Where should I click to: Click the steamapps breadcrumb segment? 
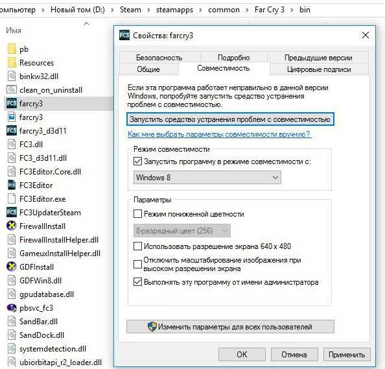(174, 10)
